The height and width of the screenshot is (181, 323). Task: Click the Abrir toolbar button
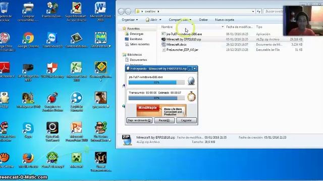pyautogui.click(x=151, y=20)
